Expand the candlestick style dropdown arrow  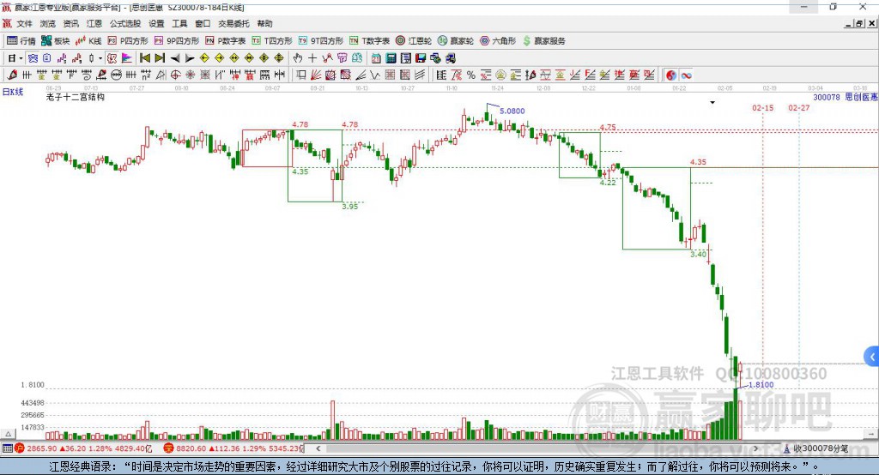pos(100,58)
